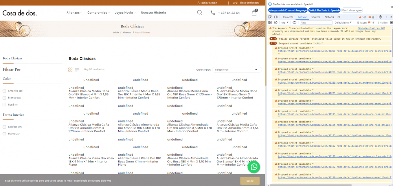Switch to the Elements tab
This screenshot has height=186, width=393.
click(x=288, y=17)
